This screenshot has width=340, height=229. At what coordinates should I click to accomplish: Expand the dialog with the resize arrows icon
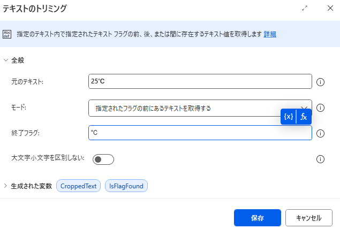(x=305, y=8)
